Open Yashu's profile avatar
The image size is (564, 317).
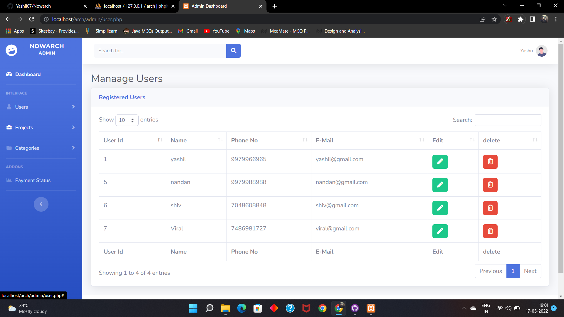tap(542, 50)
